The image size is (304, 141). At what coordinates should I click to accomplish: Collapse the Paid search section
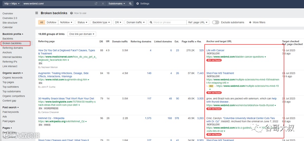click(11, 107)
